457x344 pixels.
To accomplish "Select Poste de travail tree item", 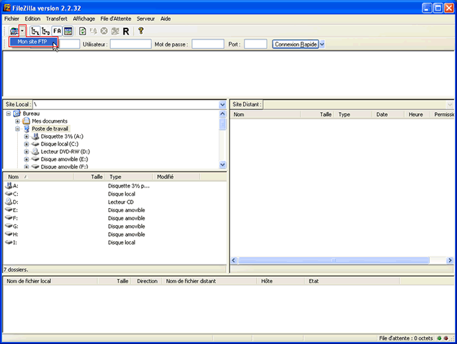I will (x=50, y=129).
